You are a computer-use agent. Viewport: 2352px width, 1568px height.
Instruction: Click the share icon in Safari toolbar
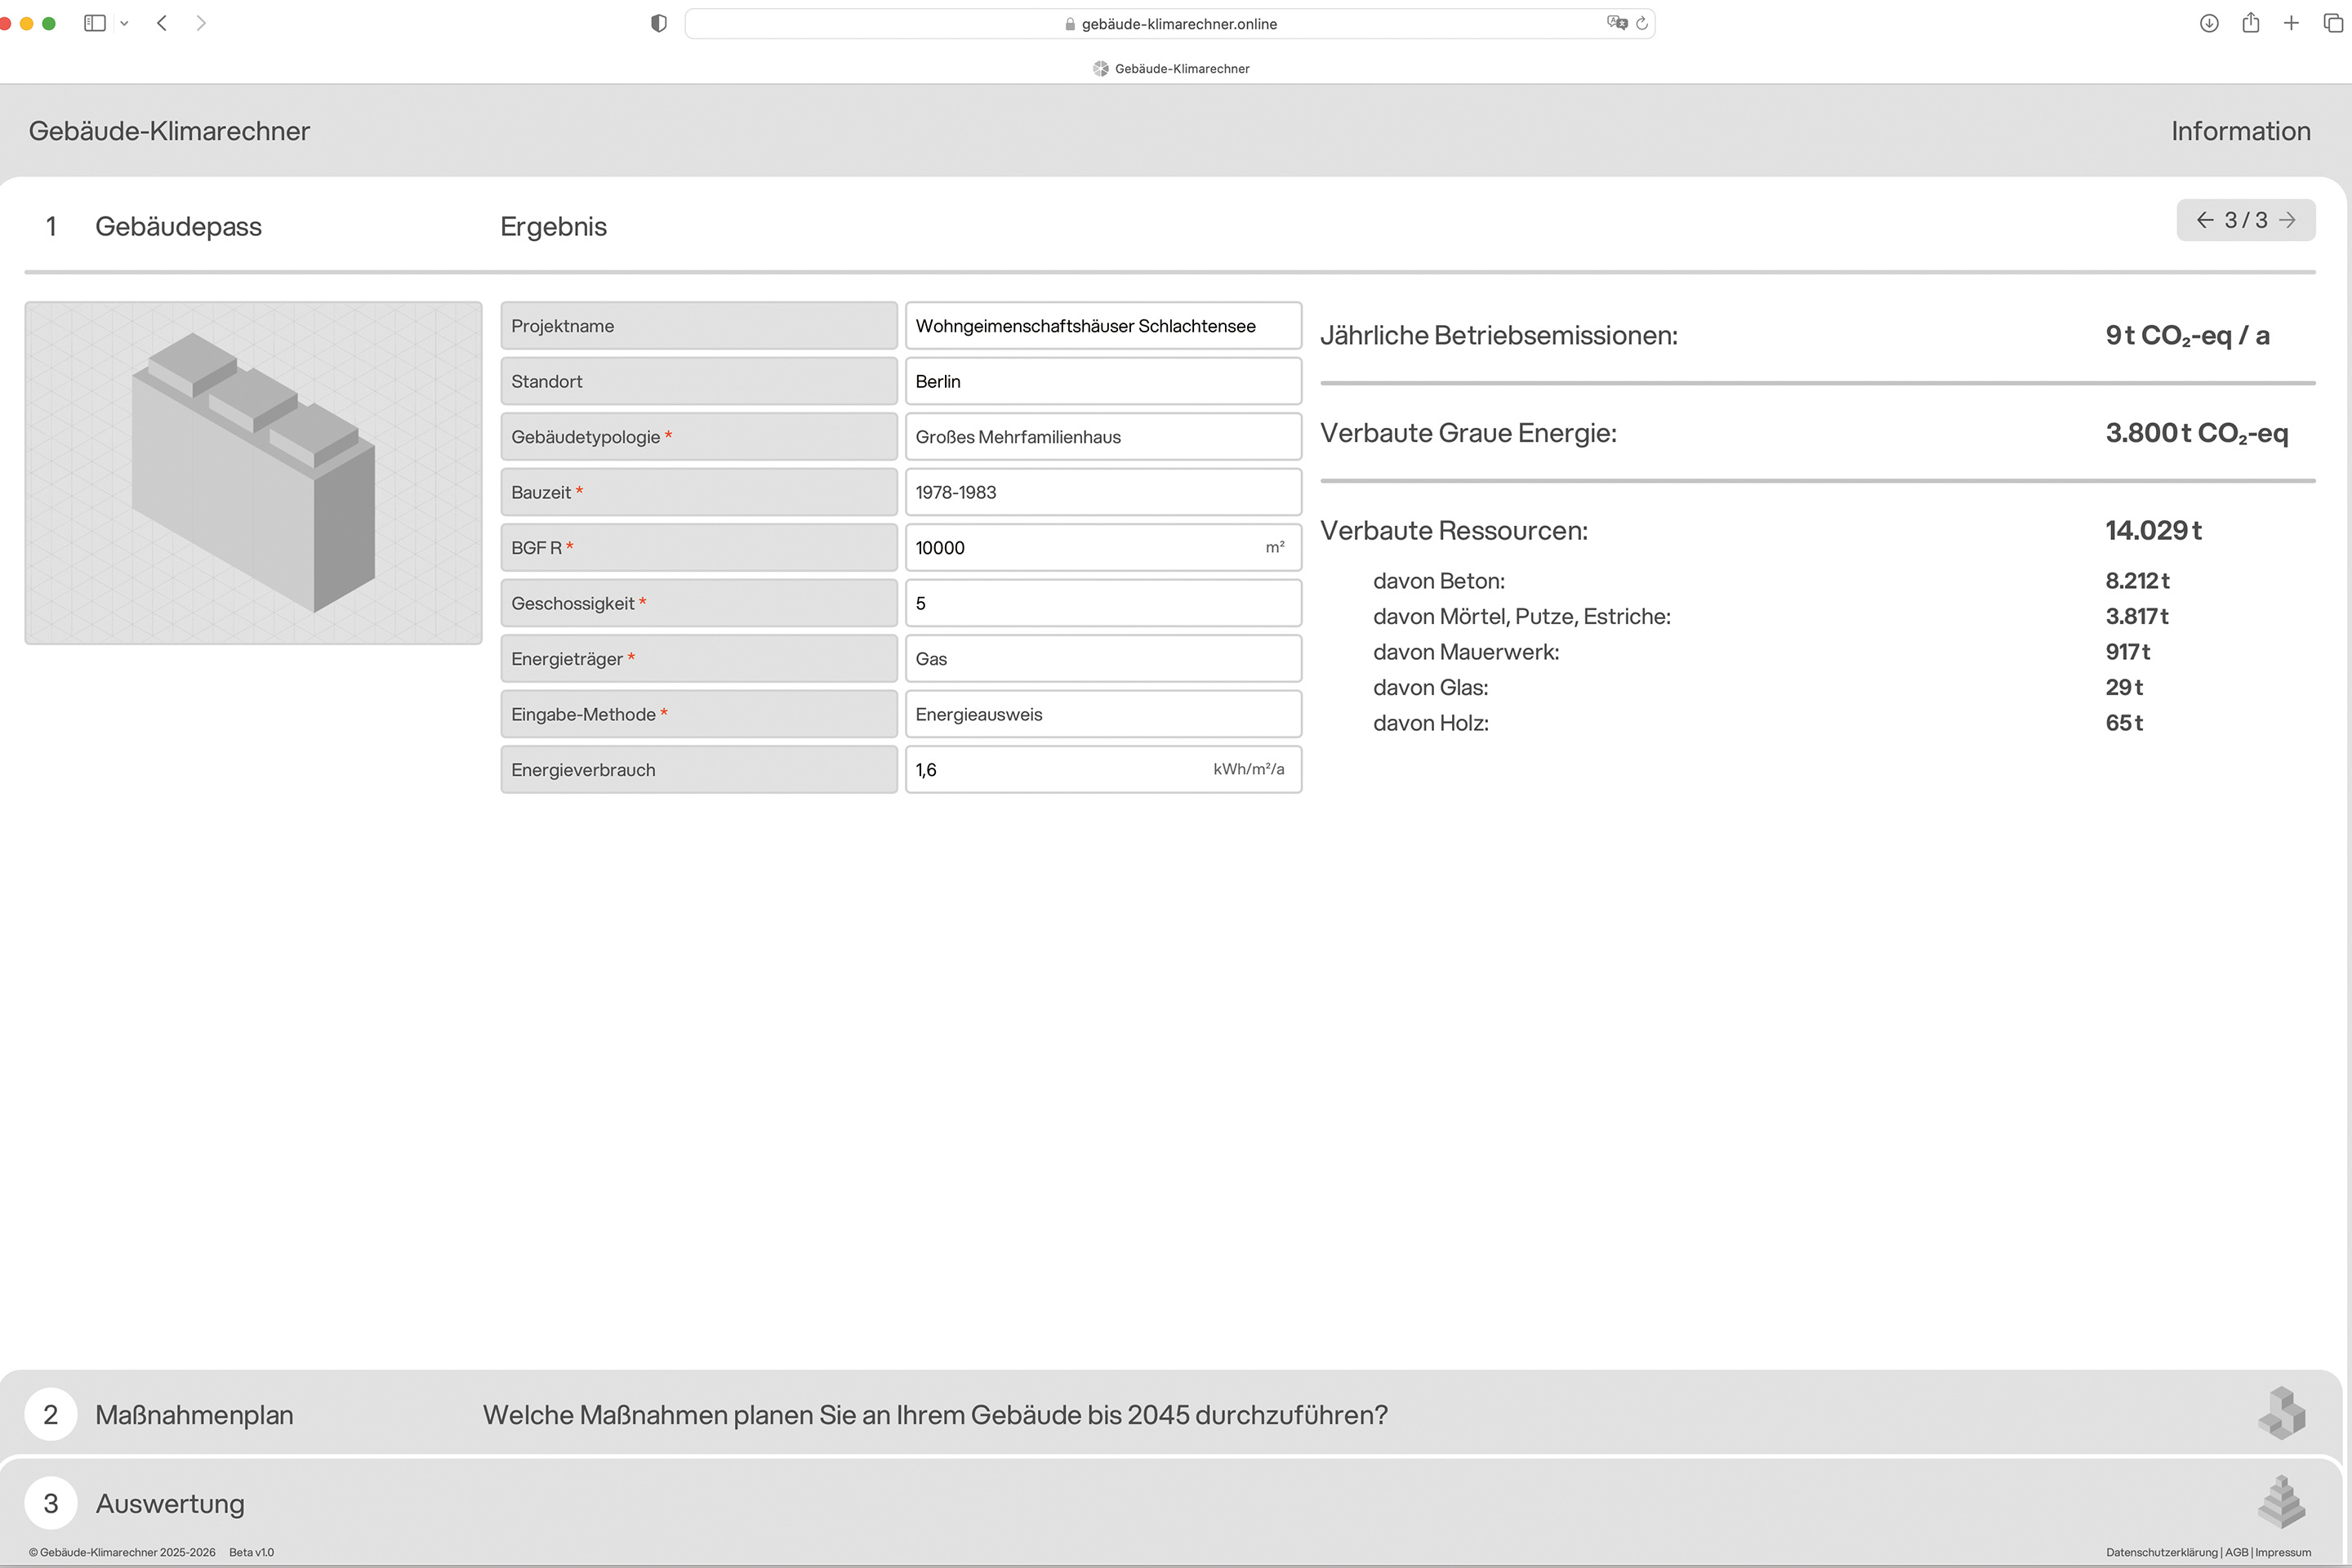[x=2251, y=22]
